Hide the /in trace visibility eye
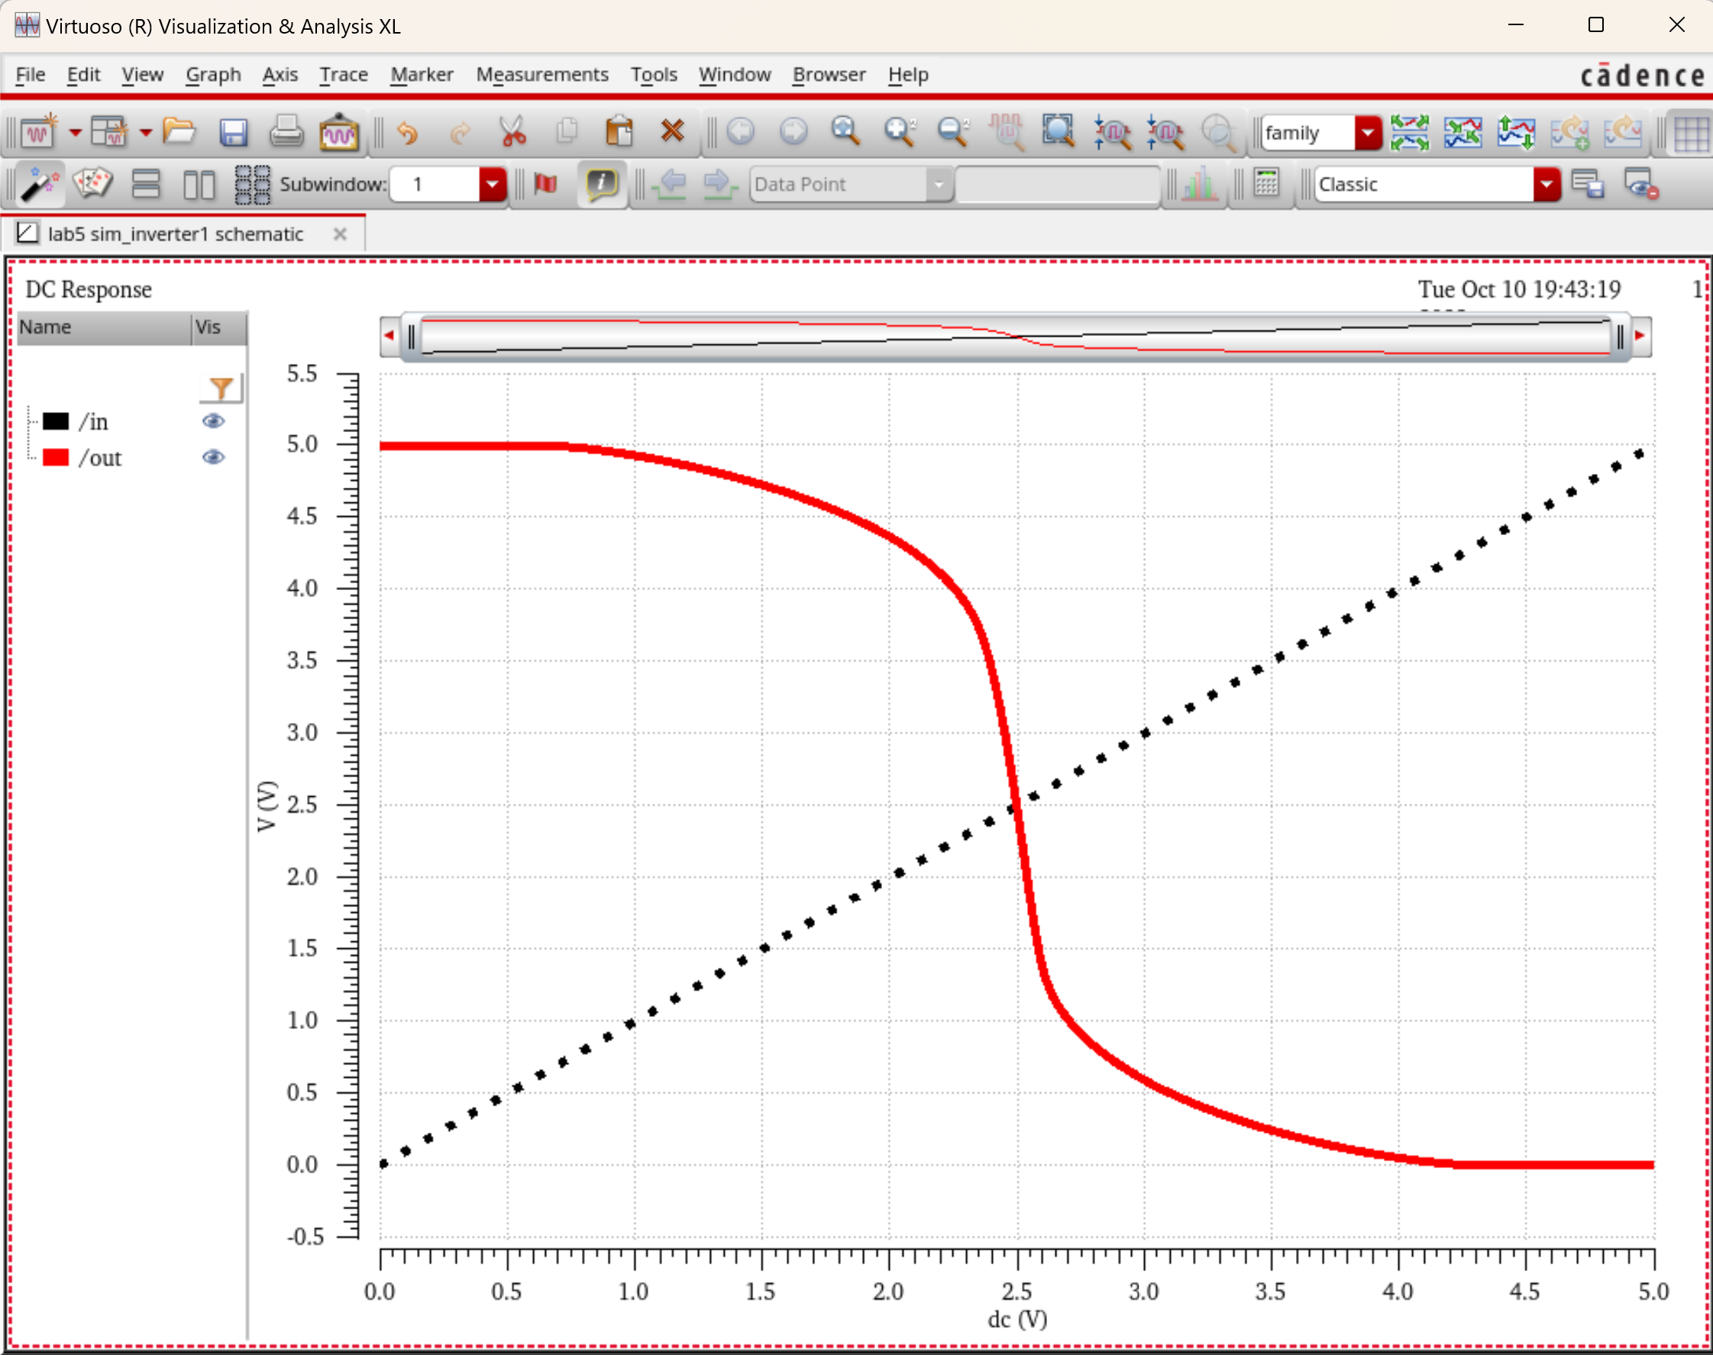Viewport: 1713px width, 1355px height. [x=213, y=421]
